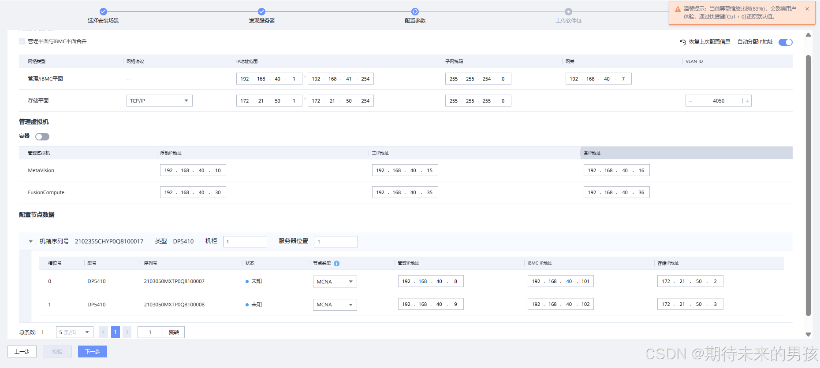Screen dimensions: 820x368
Task: Click 恢复上次配置信息 link
Action: click(709, 42)
